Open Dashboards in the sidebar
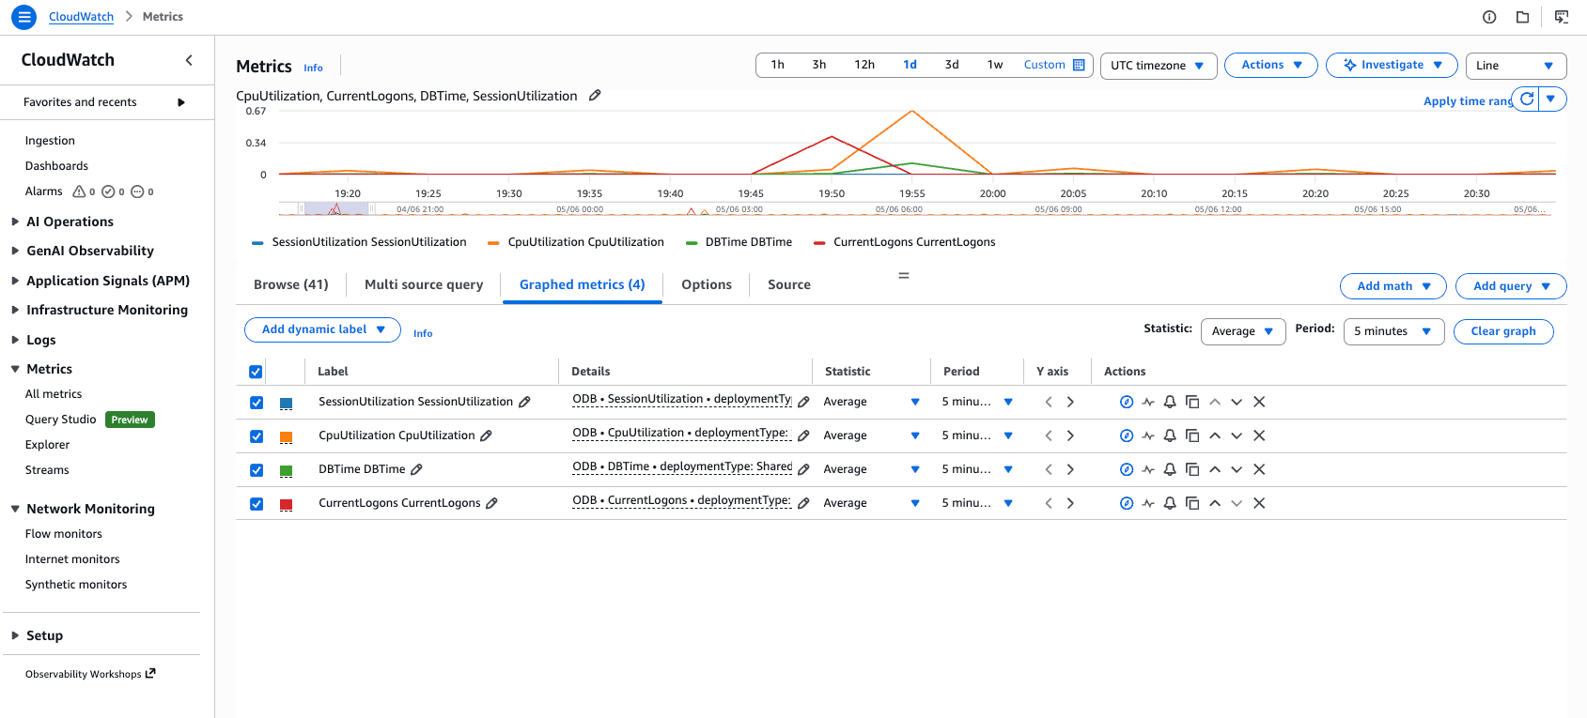The height and width of the screenshot is (718, 1587). point(56,166)
